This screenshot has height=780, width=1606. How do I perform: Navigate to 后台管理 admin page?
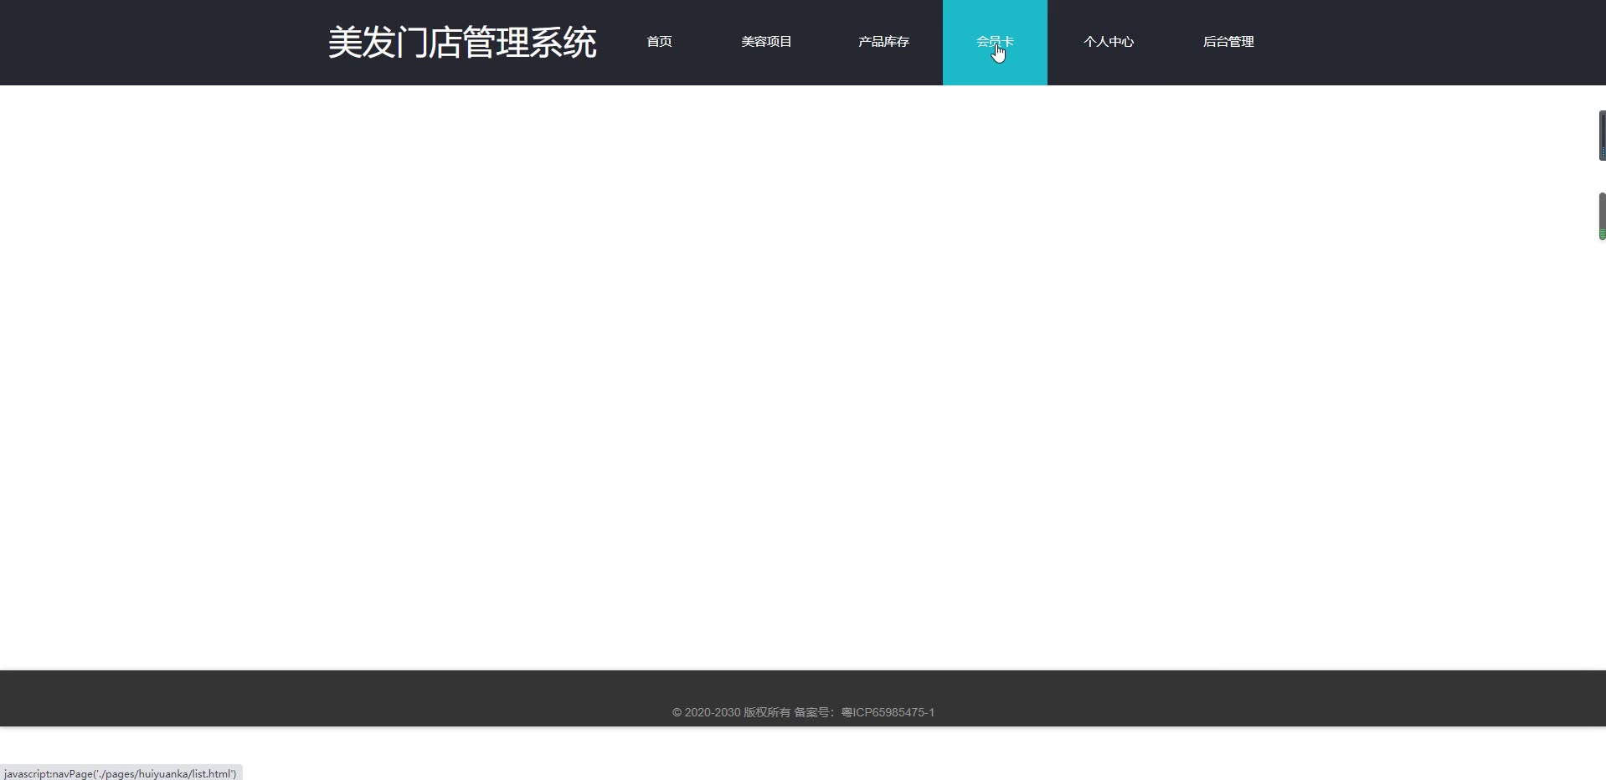pos(1228,42)
